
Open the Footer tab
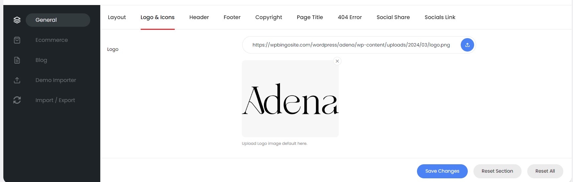pos(232,17)
